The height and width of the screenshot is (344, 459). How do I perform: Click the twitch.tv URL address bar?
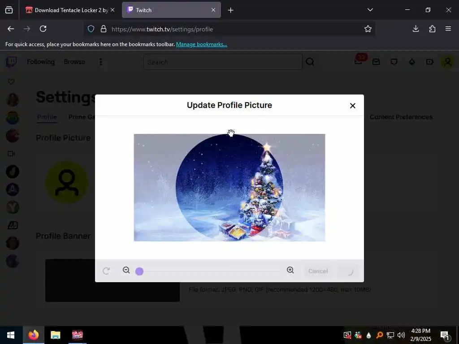pos(229,29)
